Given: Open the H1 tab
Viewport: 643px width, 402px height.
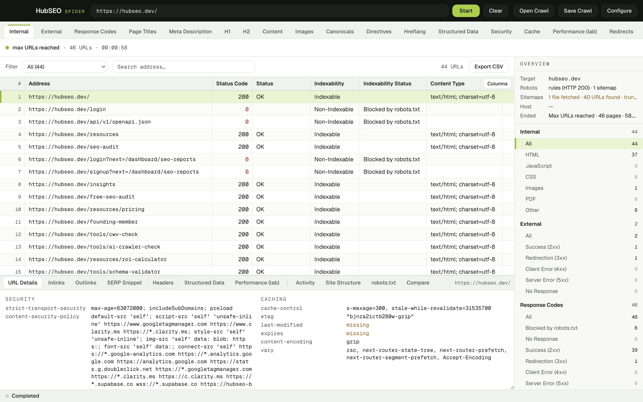Looking at the screenshot, I should 227,31.
